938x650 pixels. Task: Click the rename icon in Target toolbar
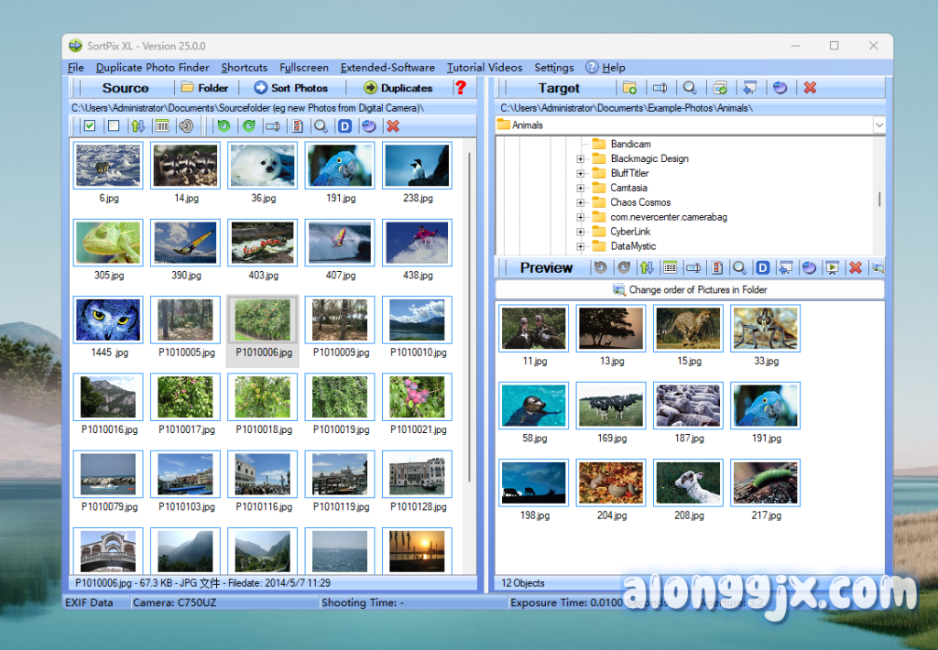pos(660,88)
